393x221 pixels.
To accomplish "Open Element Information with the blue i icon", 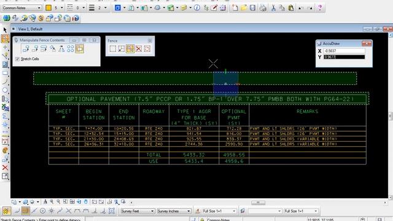I will tap(197, 8).
